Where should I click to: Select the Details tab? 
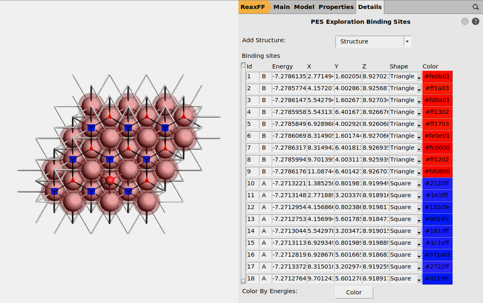point(370,7)
